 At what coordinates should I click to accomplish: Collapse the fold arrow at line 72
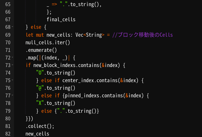pos(13,57)
